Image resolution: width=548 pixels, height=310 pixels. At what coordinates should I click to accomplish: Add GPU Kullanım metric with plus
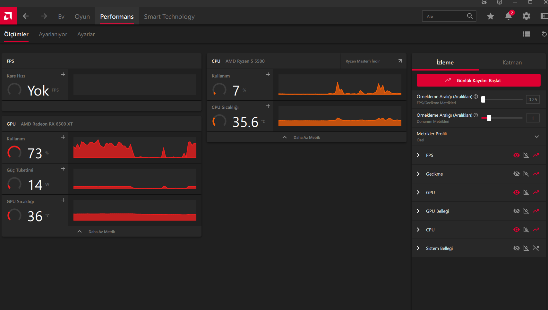coord(63,137)
